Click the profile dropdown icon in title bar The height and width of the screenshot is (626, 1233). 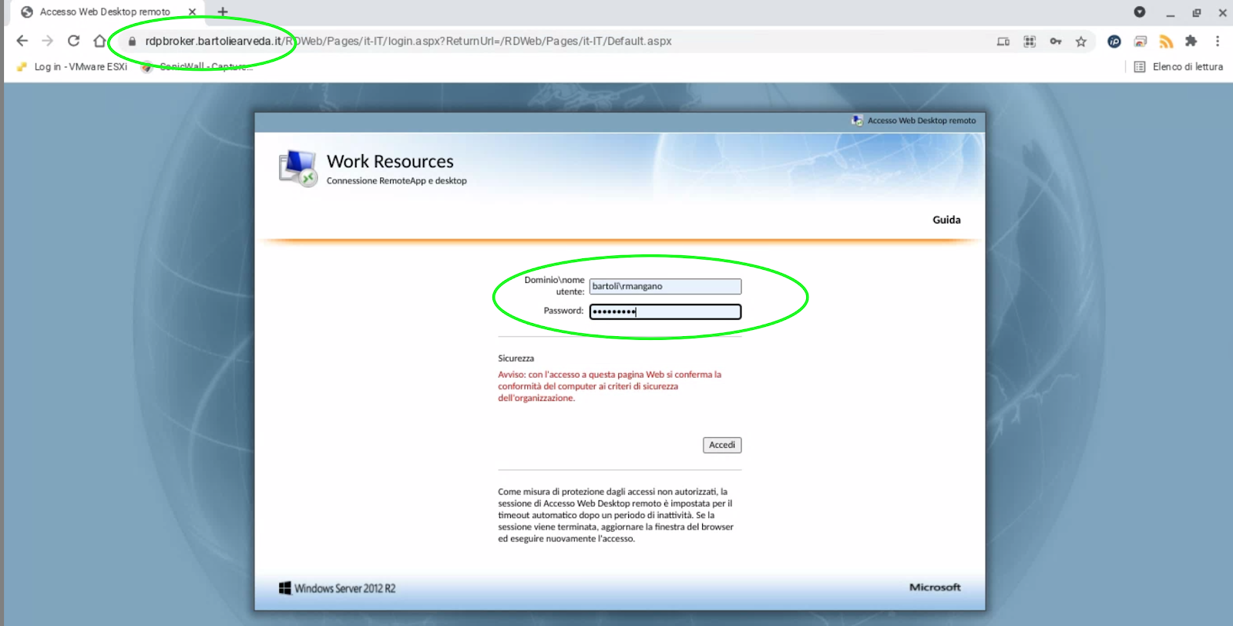pos(1140,12)
